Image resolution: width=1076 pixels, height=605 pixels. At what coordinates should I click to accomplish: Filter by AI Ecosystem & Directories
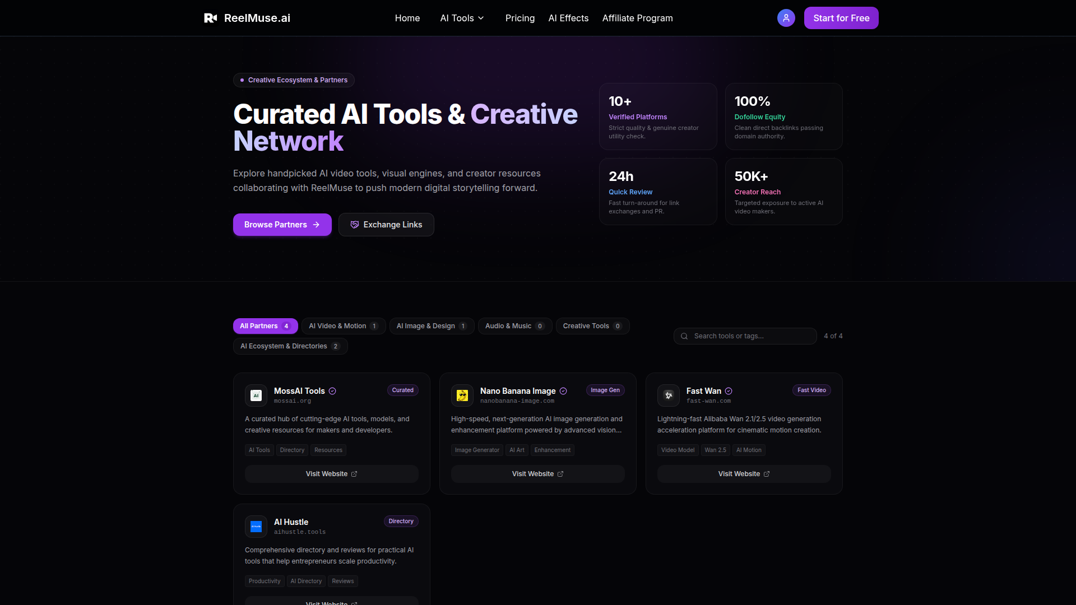(x=290, y=346)
